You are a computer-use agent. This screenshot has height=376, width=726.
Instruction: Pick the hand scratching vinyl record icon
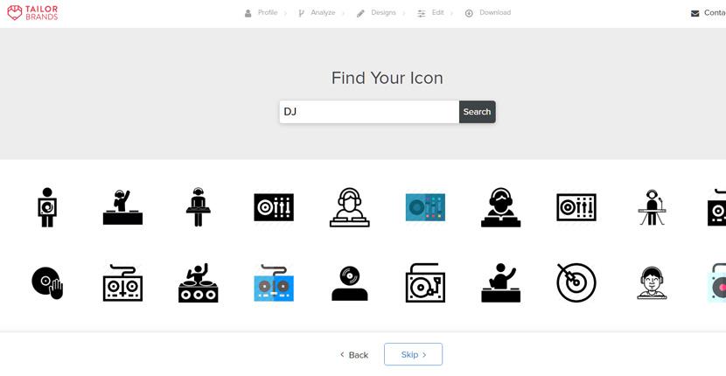tap(47, 282)
